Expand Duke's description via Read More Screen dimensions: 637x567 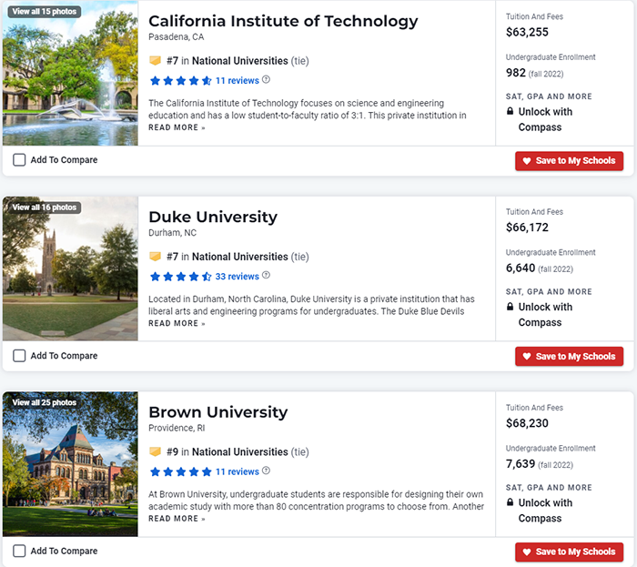click(x=177, y=324)
